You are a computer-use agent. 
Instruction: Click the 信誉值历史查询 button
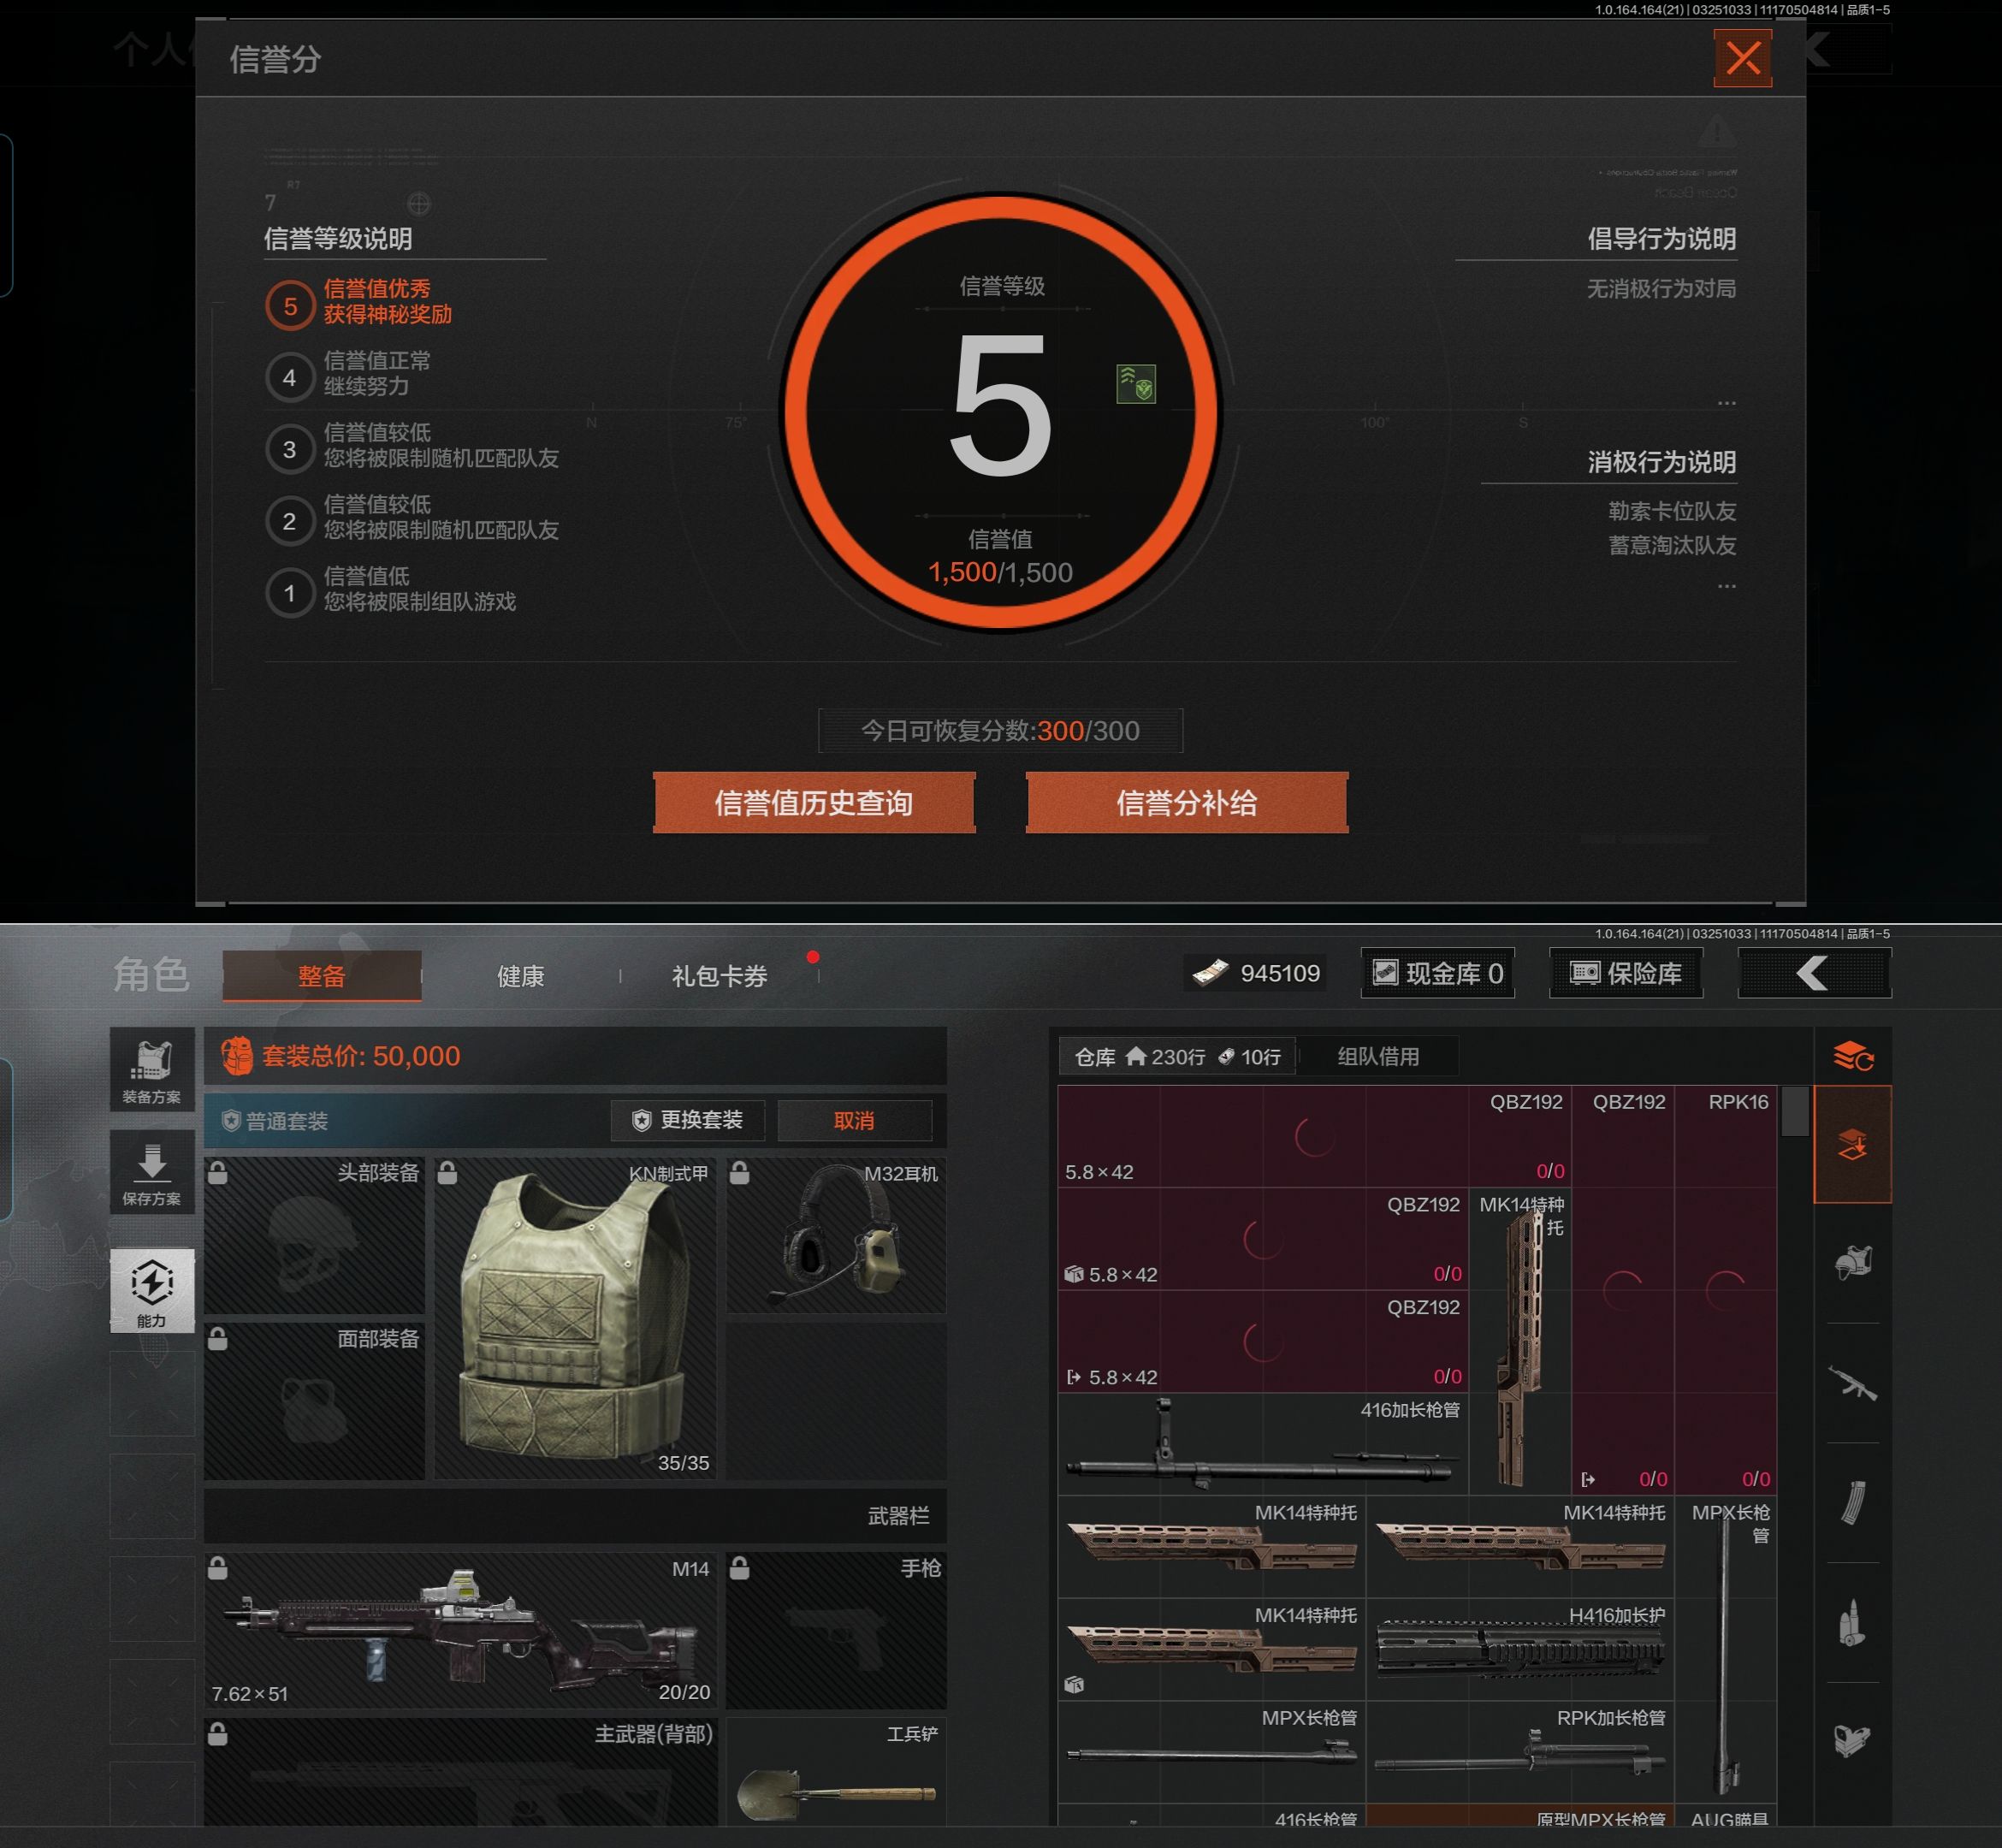813,803
